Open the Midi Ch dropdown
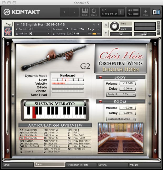The height and width of the screenshot is (170, 163). [x=33, y=34]
